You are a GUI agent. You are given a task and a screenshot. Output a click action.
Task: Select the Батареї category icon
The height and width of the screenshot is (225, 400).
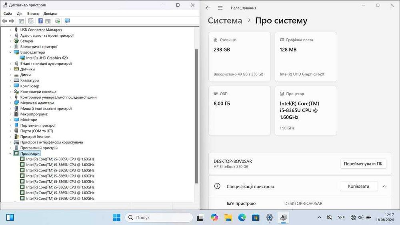[16, 41]
